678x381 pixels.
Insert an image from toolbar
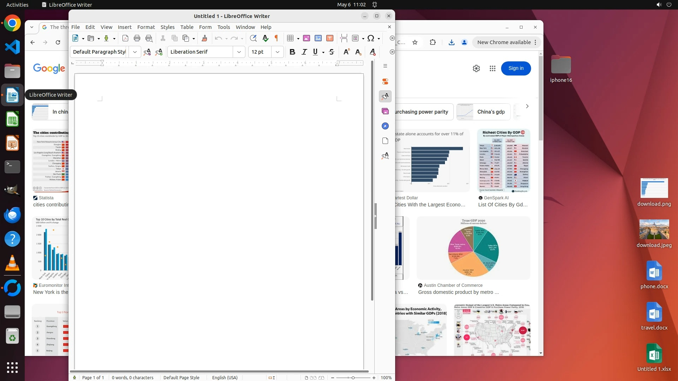click(307, 38)
